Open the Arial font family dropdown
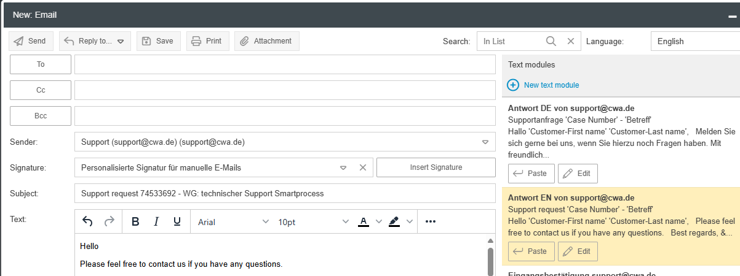Screen dimensions: 740x276 [233, 222]
